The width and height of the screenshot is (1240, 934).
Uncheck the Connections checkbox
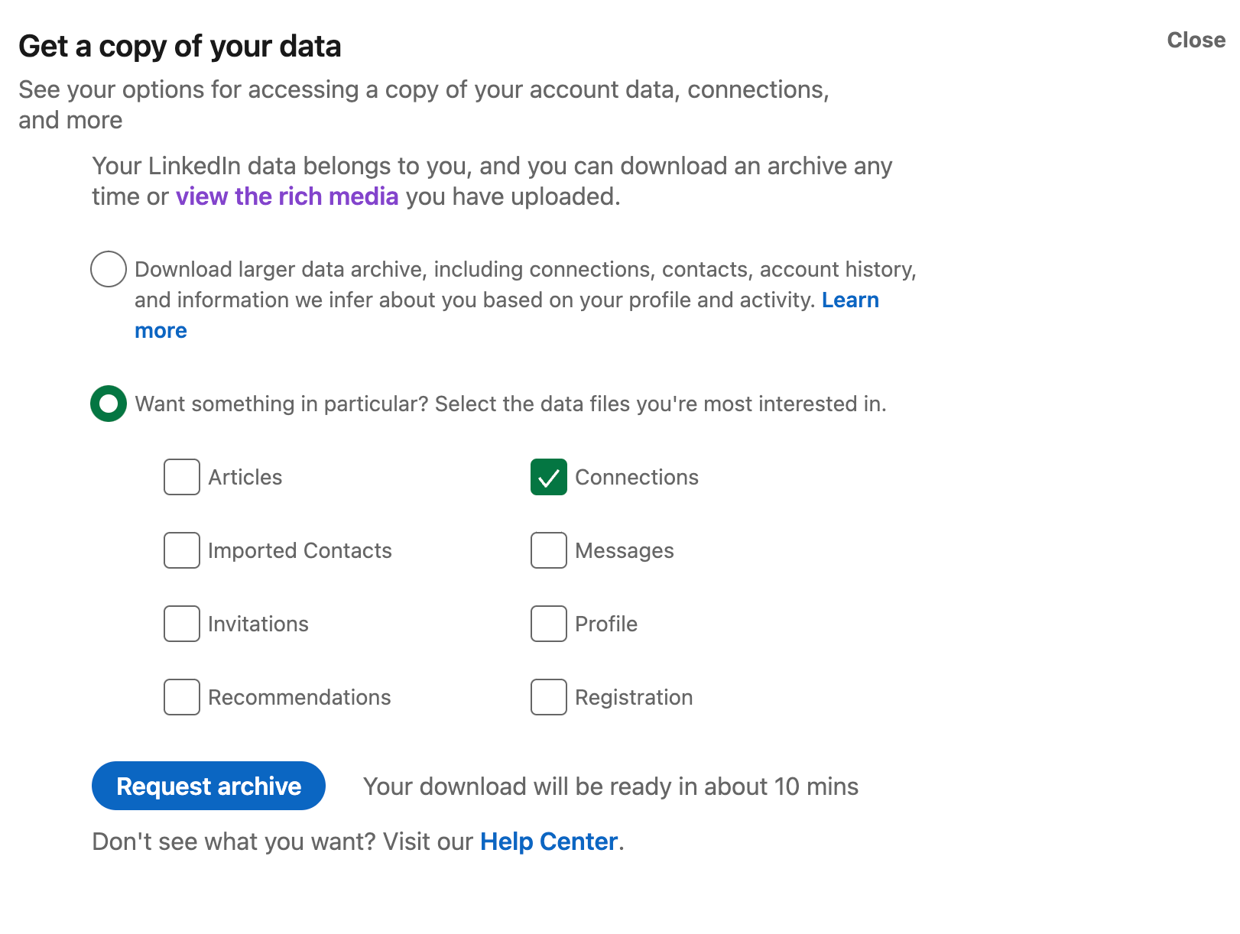point(549,477)
